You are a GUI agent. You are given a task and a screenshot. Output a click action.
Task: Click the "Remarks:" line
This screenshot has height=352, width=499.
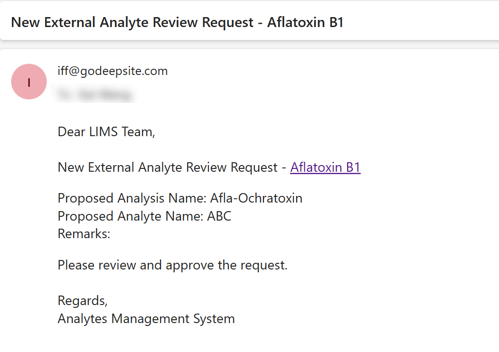pos(84,234)
